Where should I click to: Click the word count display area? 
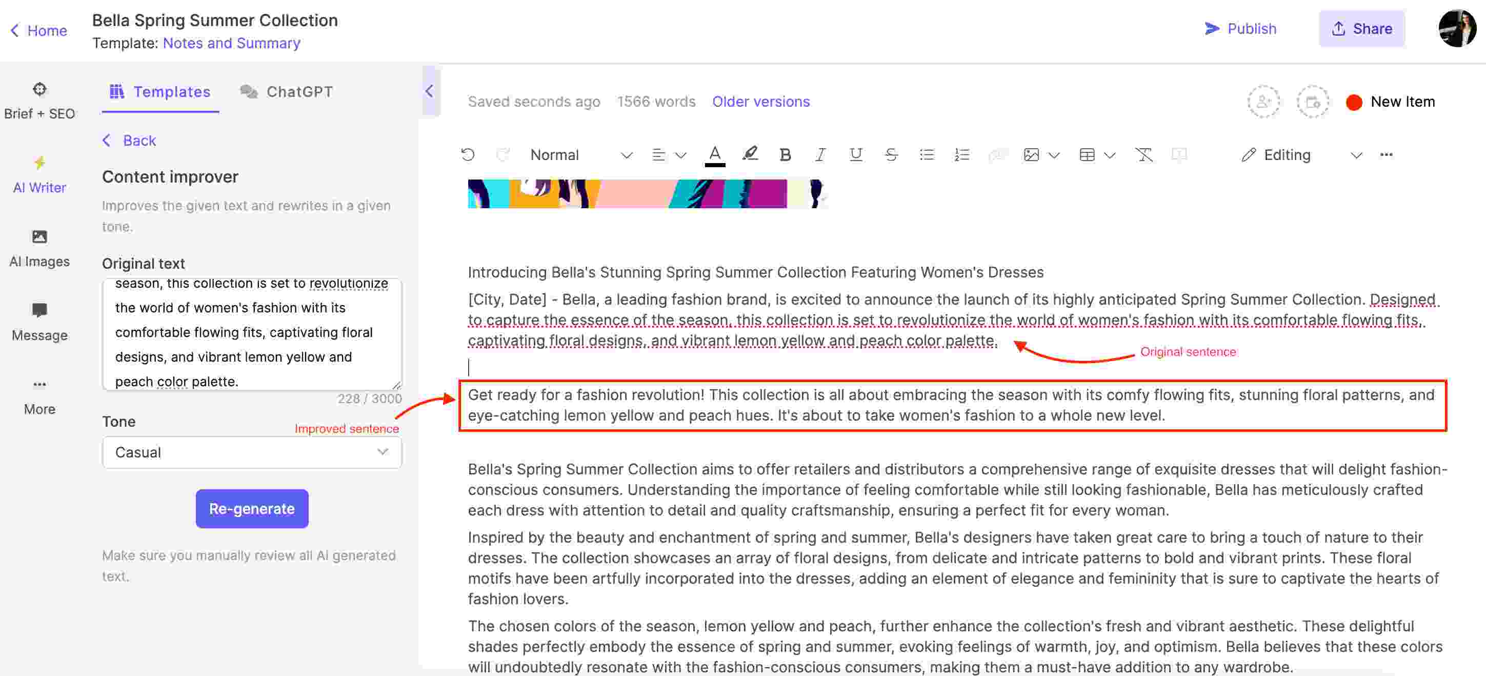click(656, 101)
